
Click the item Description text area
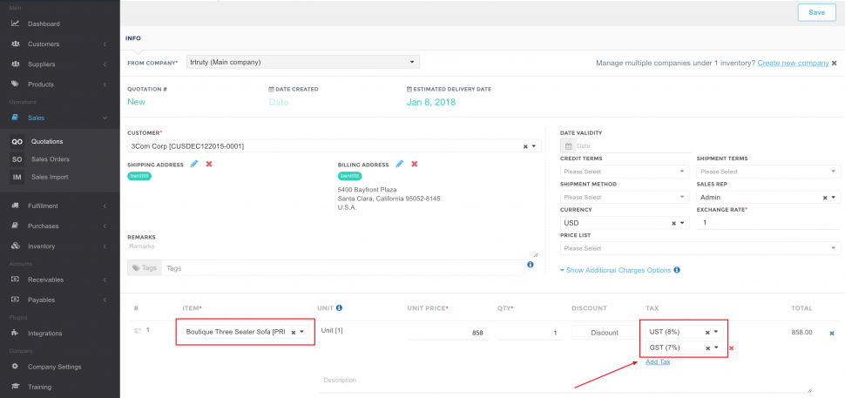[x=564, y=381]
